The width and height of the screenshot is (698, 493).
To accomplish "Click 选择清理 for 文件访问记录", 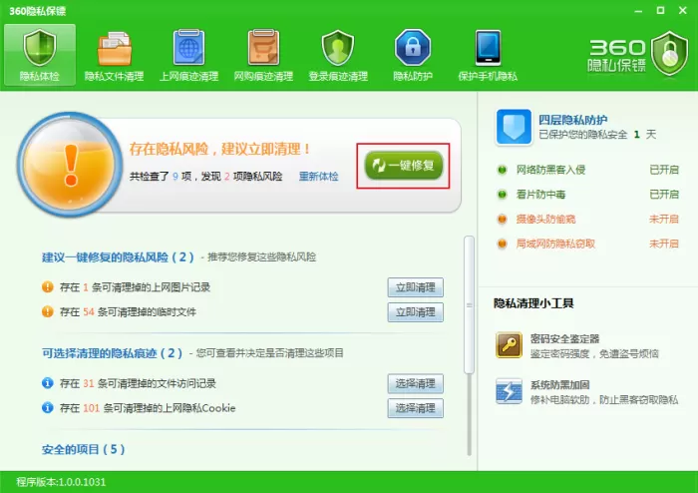I will (416, 383).
